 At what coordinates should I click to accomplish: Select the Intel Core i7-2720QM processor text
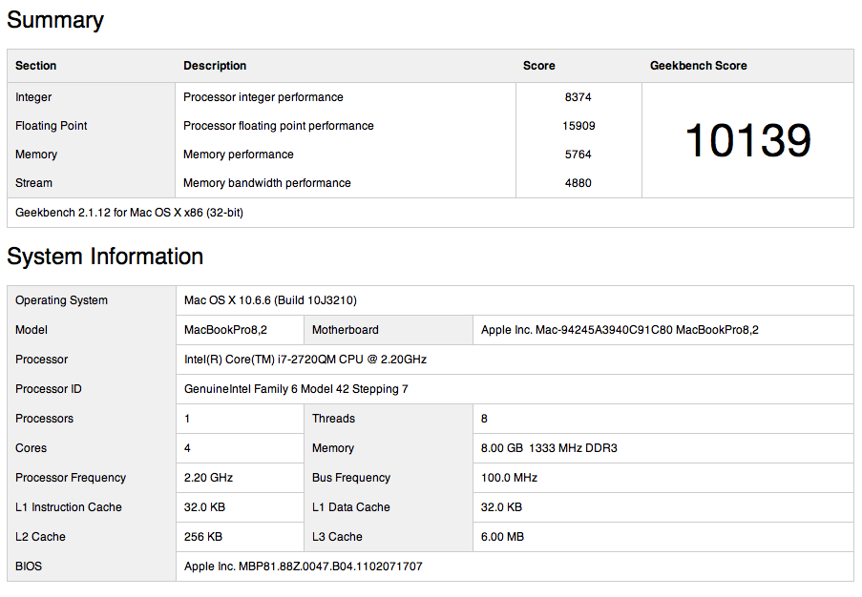pyautogui.click(x=305, y=360)
